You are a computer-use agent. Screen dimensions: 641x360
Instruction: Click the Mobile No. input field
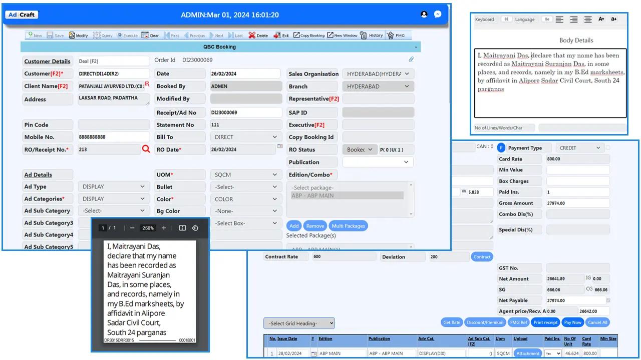(114, 137)
